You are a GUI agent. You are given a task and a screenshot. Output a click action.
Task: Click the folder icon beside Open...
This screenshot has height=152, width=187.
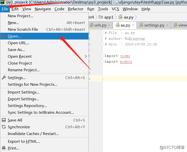tap(4, 36)
